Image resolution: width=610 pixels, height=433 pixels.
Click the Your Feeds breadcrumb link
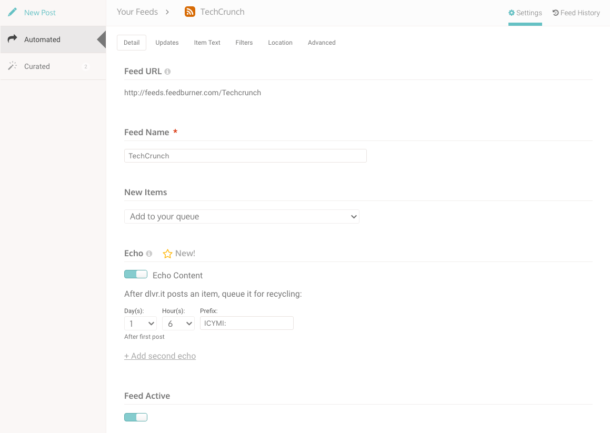coord(137,12)
